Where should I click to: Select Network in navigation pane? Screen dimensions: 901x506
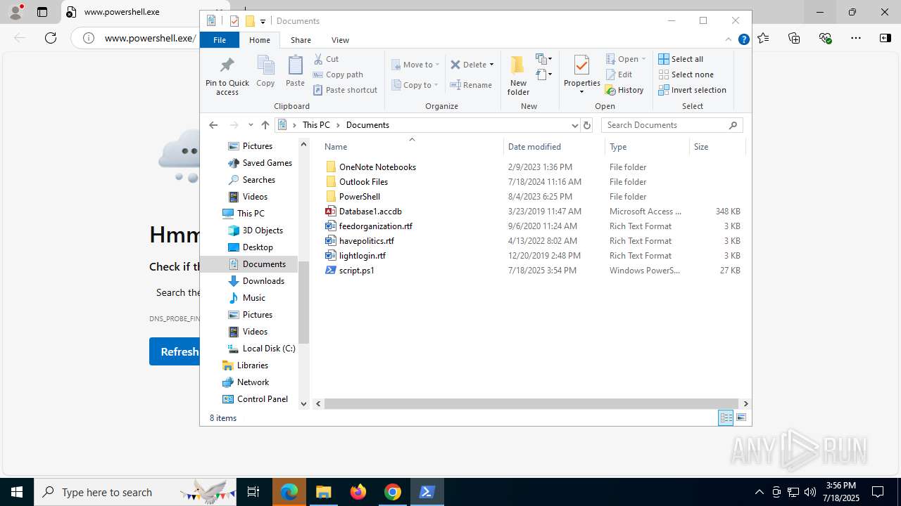click(x=253, y=382)
